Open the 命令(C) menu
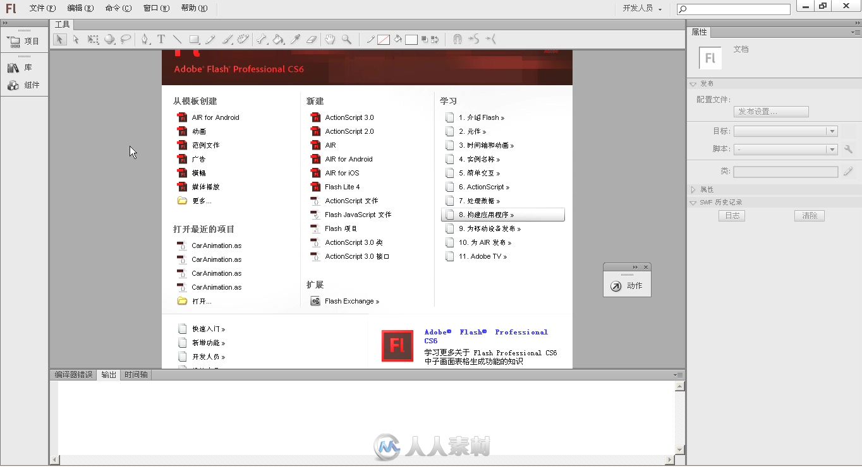 pos(118,8)
